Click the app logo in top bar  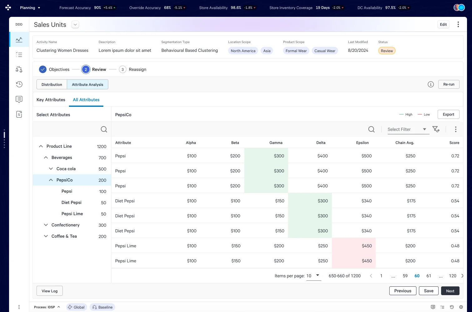coord(8,7)
